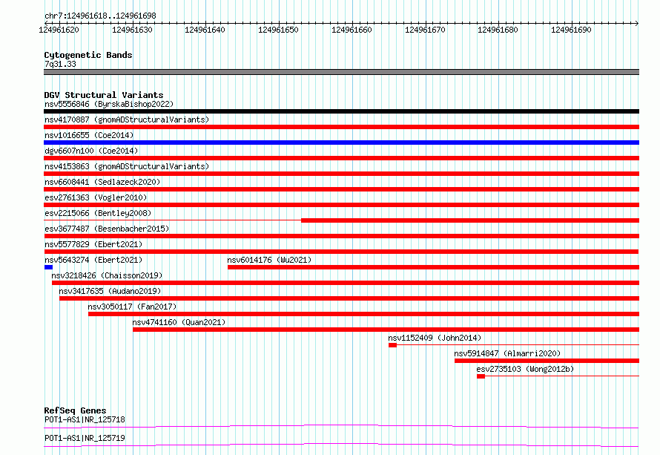The height and width of the screenshot is (455, 660).
Task: Click the nsv5556846 (ByrskaBishop2022) variant label
Action: click(x=109, y=104)
